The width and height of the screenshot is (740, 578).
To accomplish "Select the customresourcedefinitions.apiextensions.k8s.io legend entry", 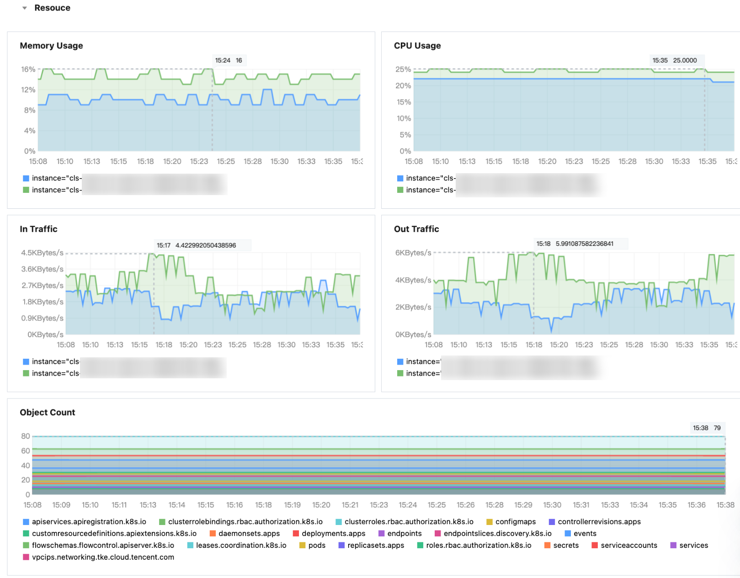I will (x=110, y=534).
